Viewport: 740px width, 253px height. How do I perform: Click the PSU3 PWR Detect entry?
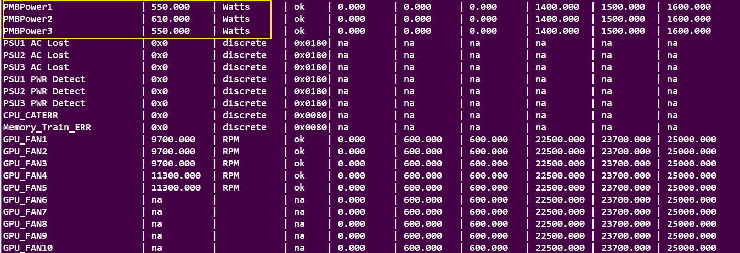click(44, 104)
